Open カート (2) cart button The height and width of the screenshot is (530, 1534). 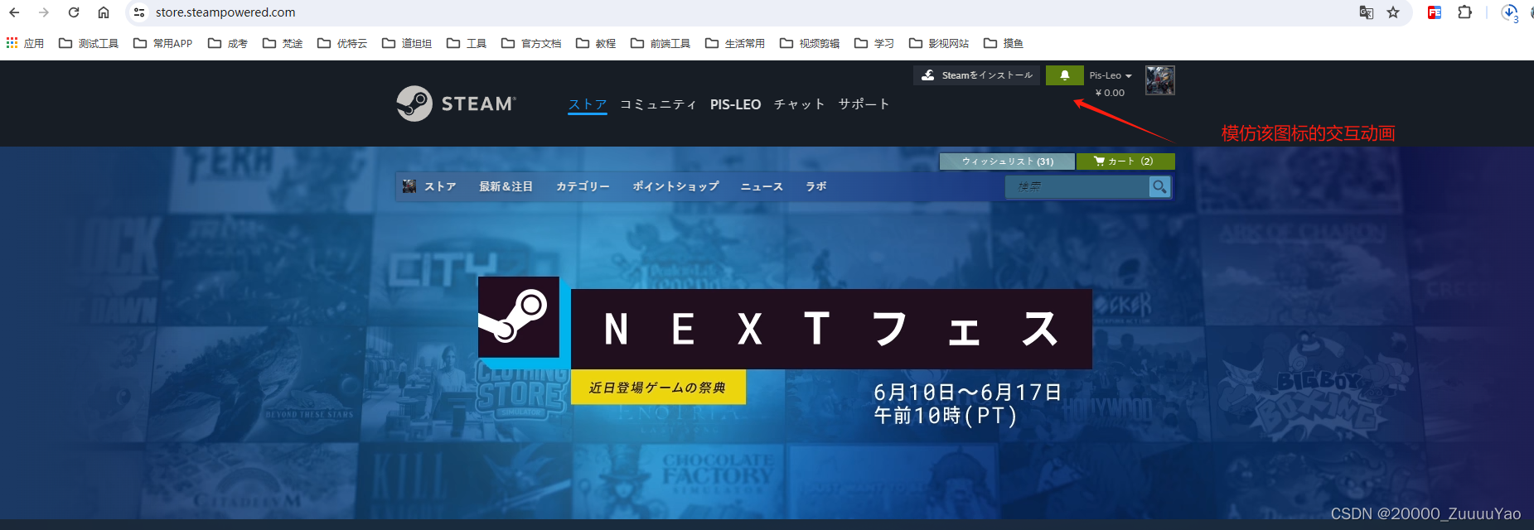[1125, 161]
